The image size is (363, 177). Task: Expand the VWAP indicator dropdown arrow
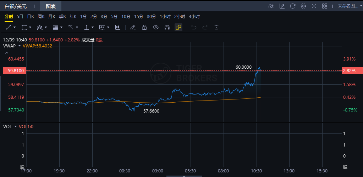19,46
